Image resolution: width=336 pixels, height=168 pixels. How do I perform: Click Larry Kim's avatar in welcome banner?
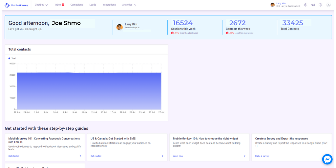point(119,27)
